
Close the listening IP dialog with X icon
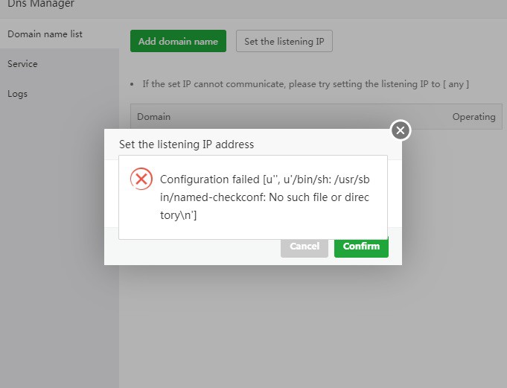click(401, 130)
